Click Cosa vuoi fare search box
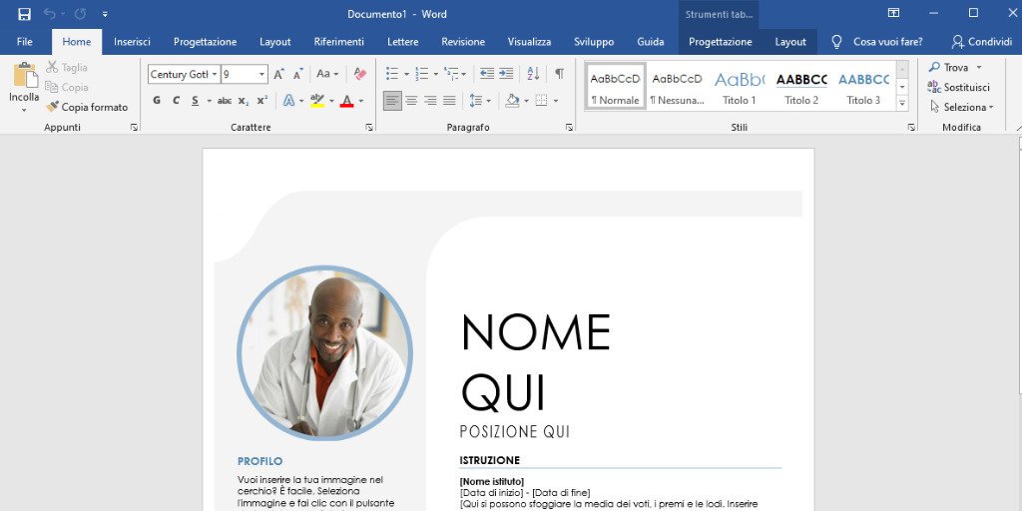The image size is (1022, 511). coord(877,42)
